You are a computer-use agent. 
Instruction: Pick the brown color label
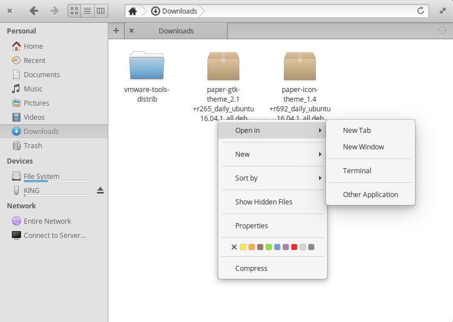point(260,247)
